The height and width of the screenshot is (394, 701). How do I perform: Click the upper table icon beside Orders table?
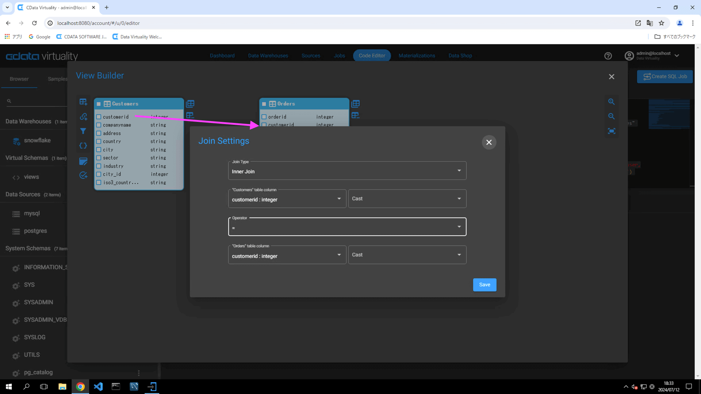(356, 104)
